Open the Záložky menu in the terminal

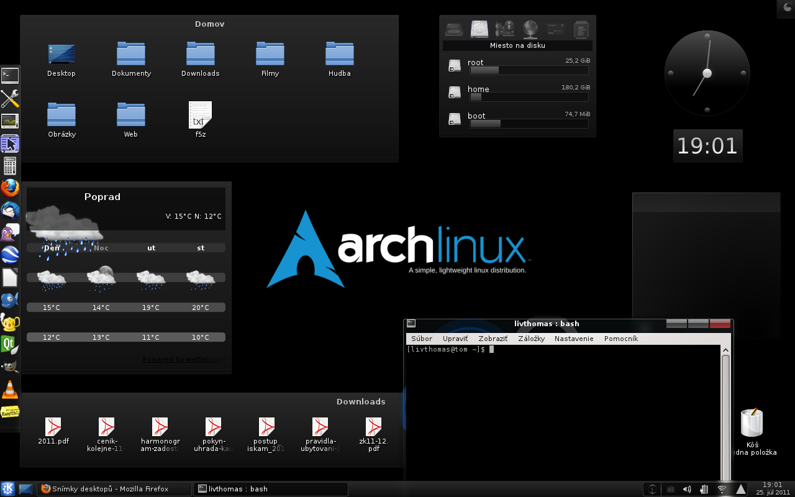(531, 339)
